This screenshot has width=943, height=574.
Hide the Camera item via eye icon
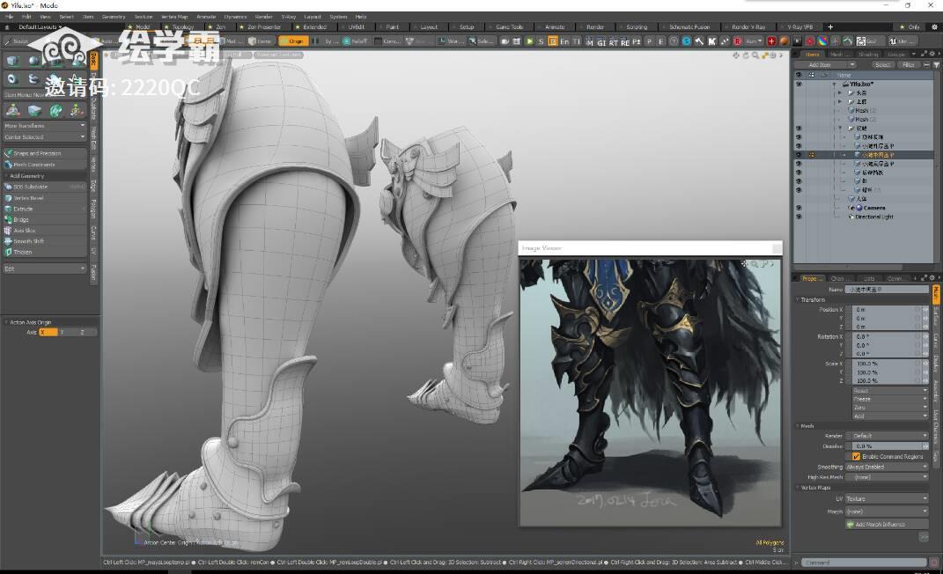(799, 208)
